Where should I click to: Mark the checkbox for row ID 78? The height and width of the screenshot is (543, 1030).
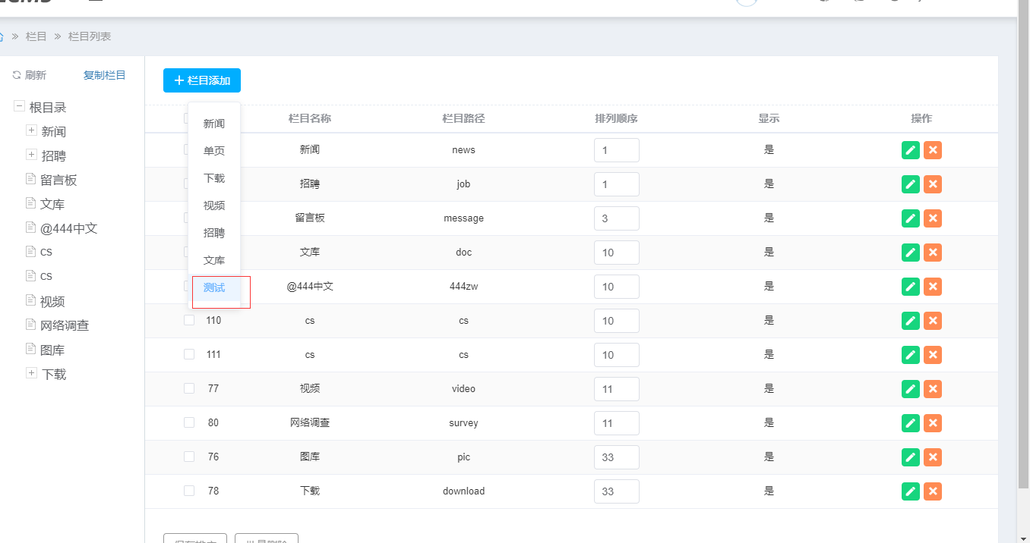click(189, 491)
